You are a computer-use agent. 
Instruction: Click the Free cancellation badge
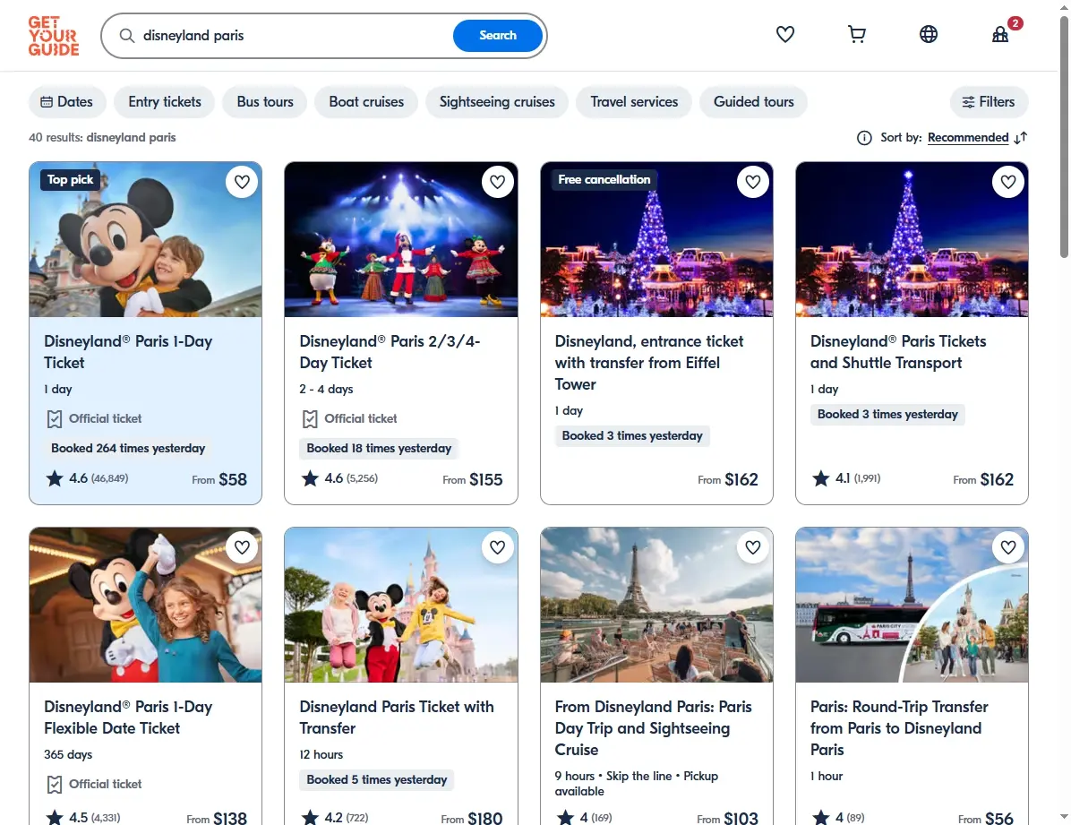click(604, 180)
